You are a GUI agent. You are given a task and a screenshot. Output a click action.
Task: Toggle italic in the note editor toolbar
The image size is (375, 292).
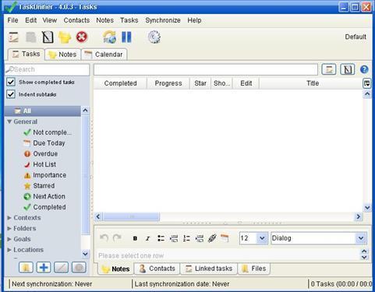click(x=147, y=238)
